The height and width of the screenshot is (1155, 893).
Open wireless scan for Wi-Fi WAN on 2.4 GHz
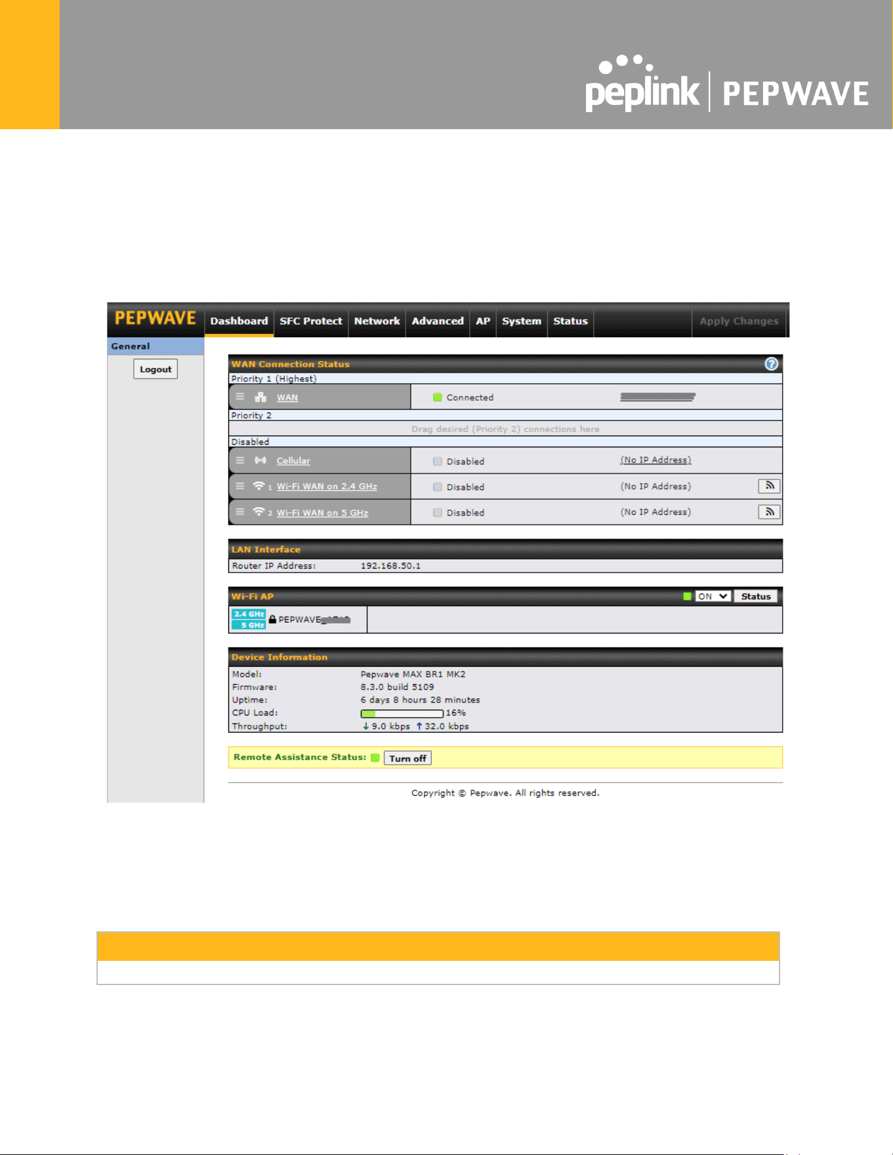pos(769,486)
